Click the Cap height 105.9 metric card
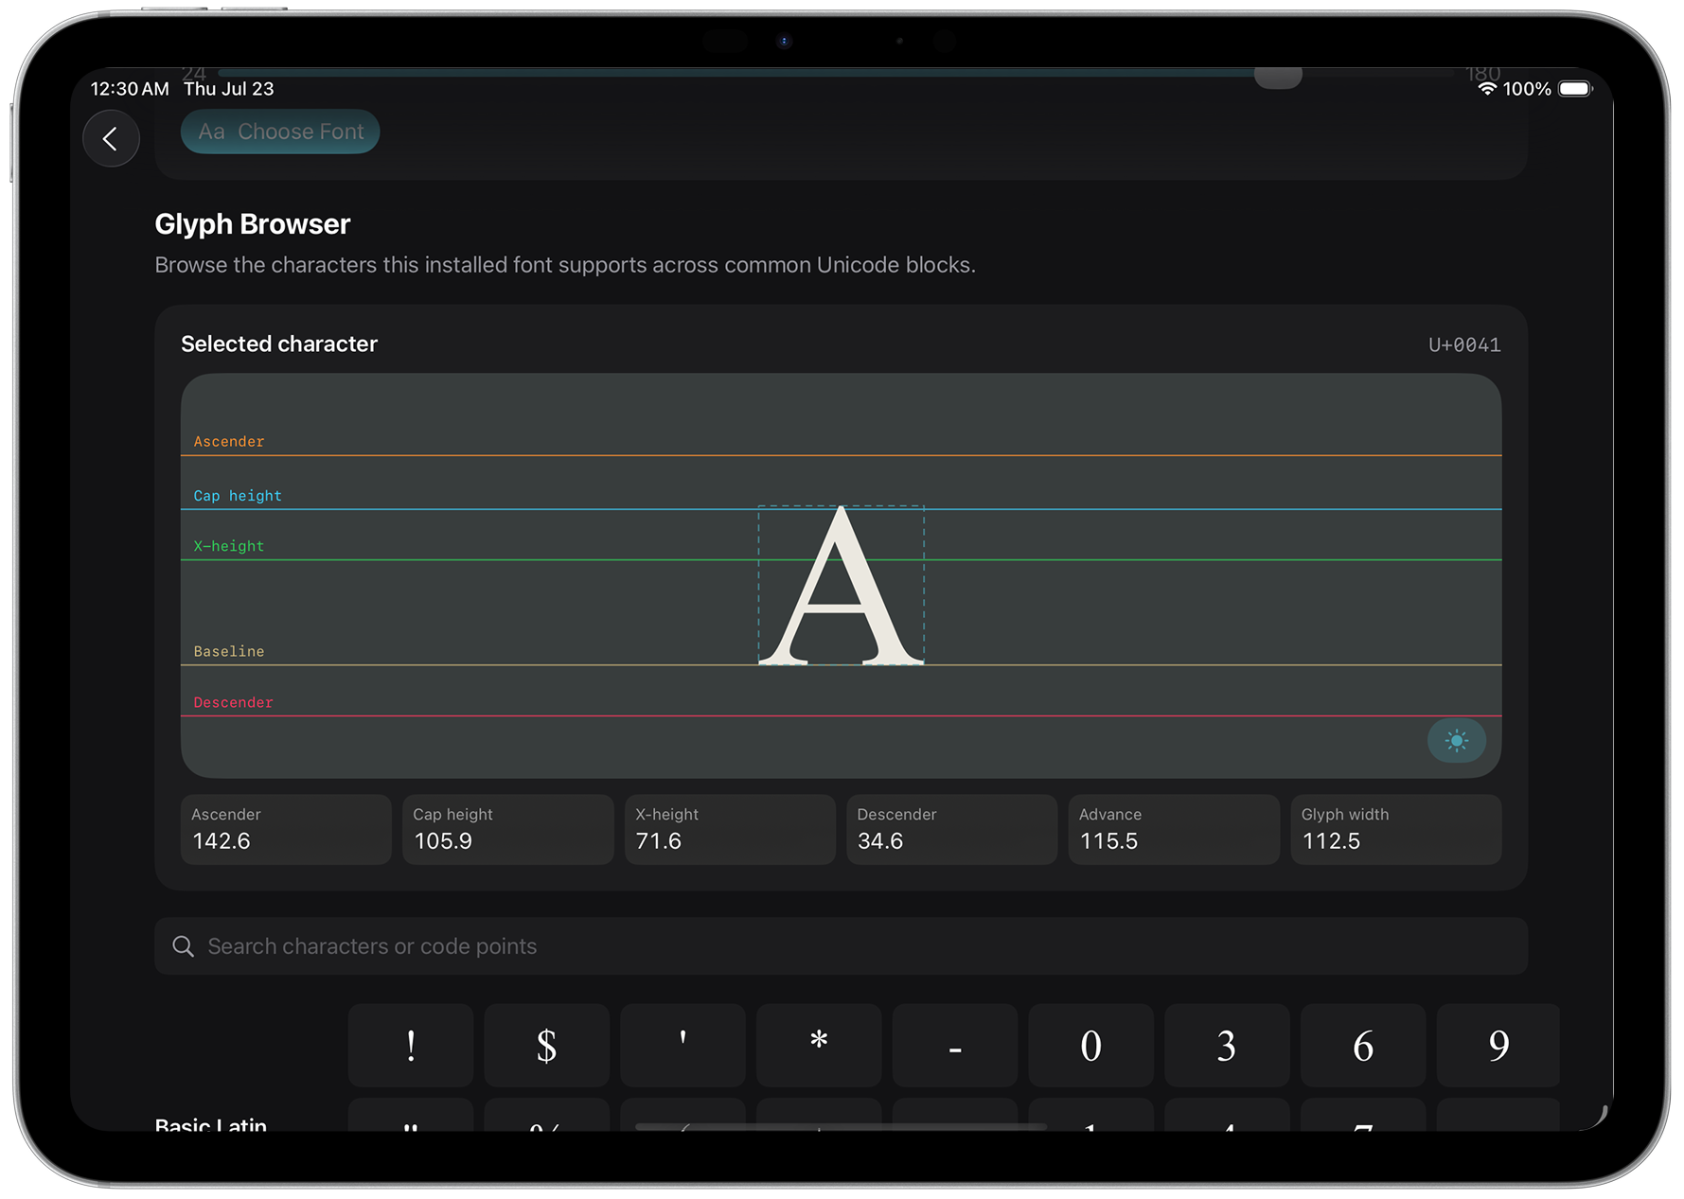Image resolution: width=1684 pixels, height=1199 pixels. (x=508, y=829)
